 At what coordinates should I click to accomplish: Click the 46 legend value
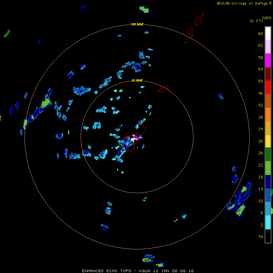point(261,93)
